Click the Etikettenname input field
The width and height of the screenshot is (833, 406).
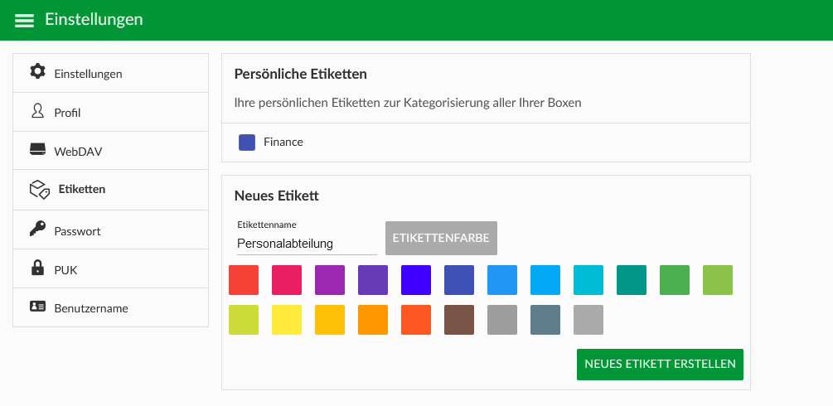coord(307,244)
